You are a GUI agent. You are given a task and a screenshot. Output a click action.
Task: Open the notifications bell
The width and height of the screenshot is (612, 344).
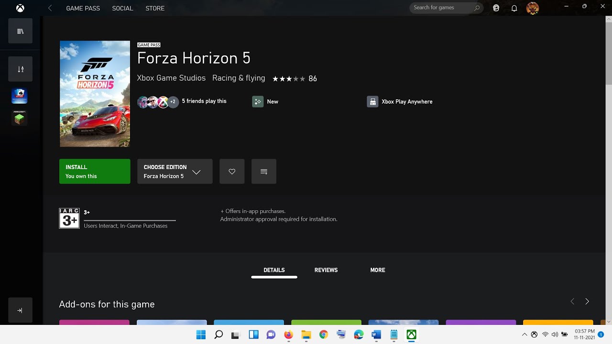point(514,8)
